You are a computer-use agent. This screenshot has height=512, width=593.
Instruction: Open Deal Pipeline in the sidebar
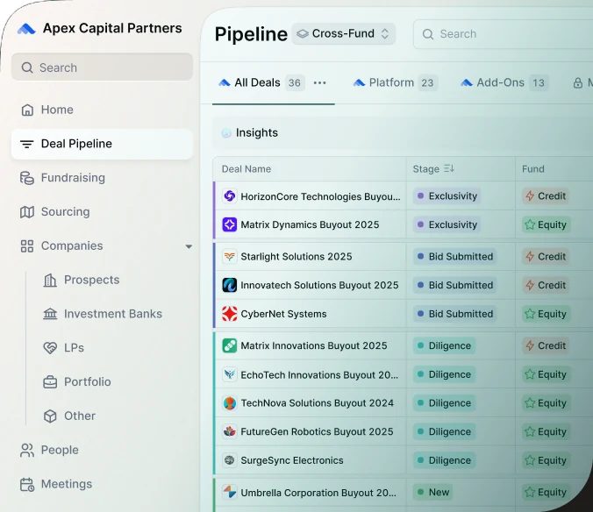[102, 144]
